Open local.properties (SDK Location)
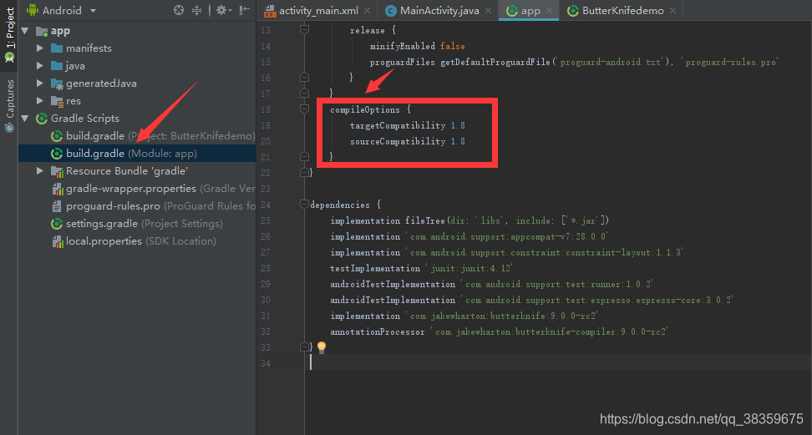This screenshot has height=435, width=812. point(137,241)
